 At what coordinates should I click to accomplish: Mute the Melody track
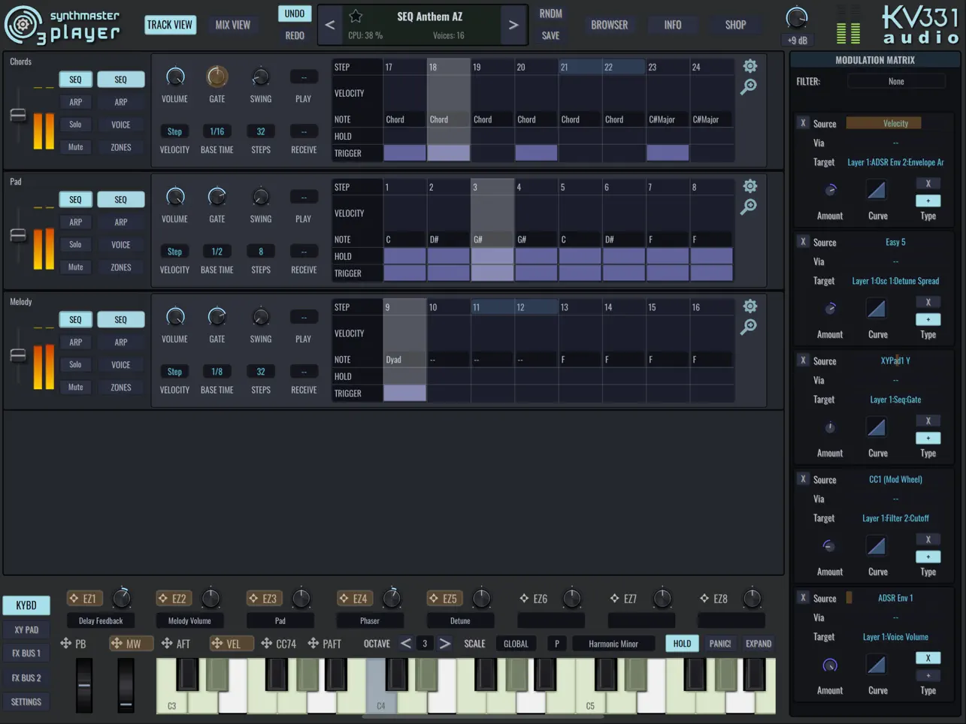coord(75,388)
